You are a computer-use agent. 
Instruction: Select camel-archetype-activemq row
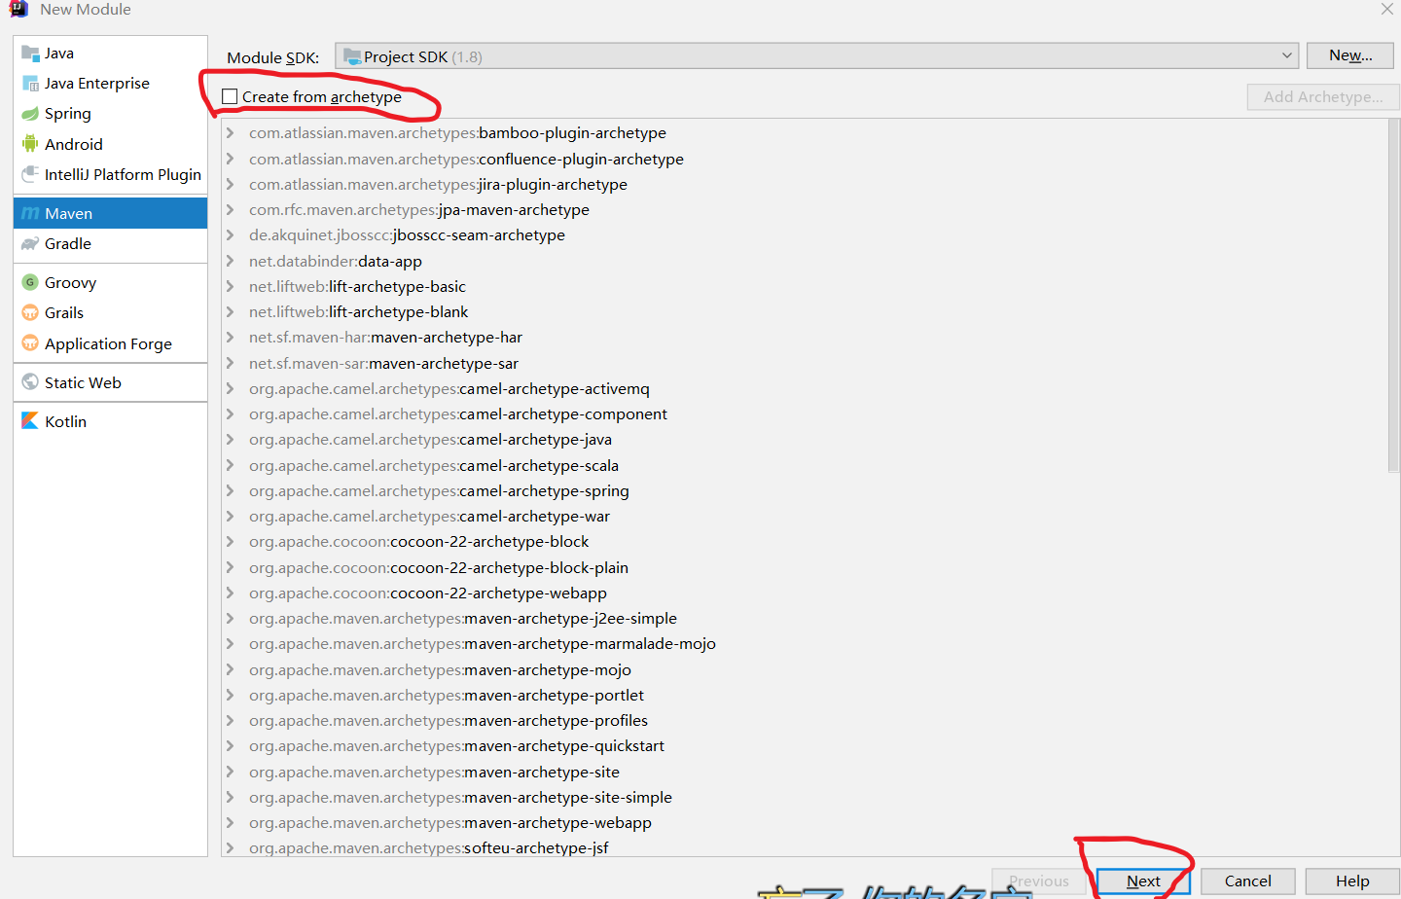[x=804, y=388]
